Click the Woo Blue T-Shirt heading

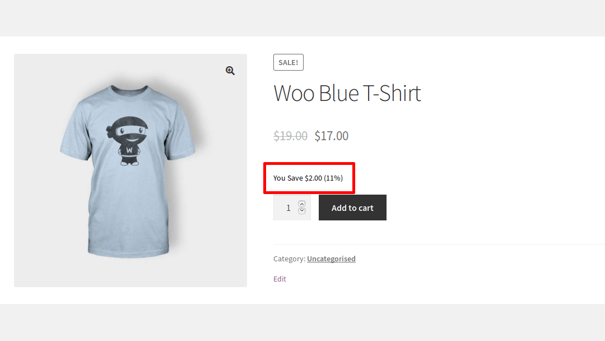[x=347, y=93]
